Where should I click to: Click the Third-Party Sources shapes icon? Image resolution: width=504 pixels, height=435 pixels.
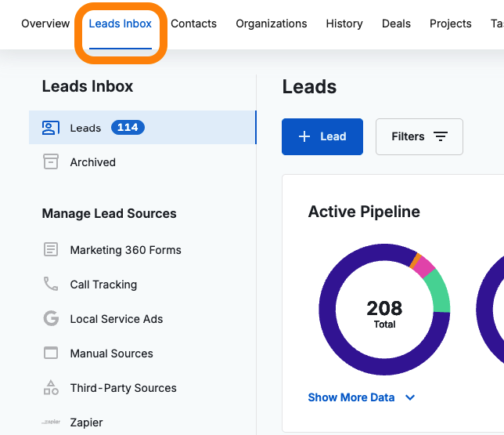coord(51,387)
